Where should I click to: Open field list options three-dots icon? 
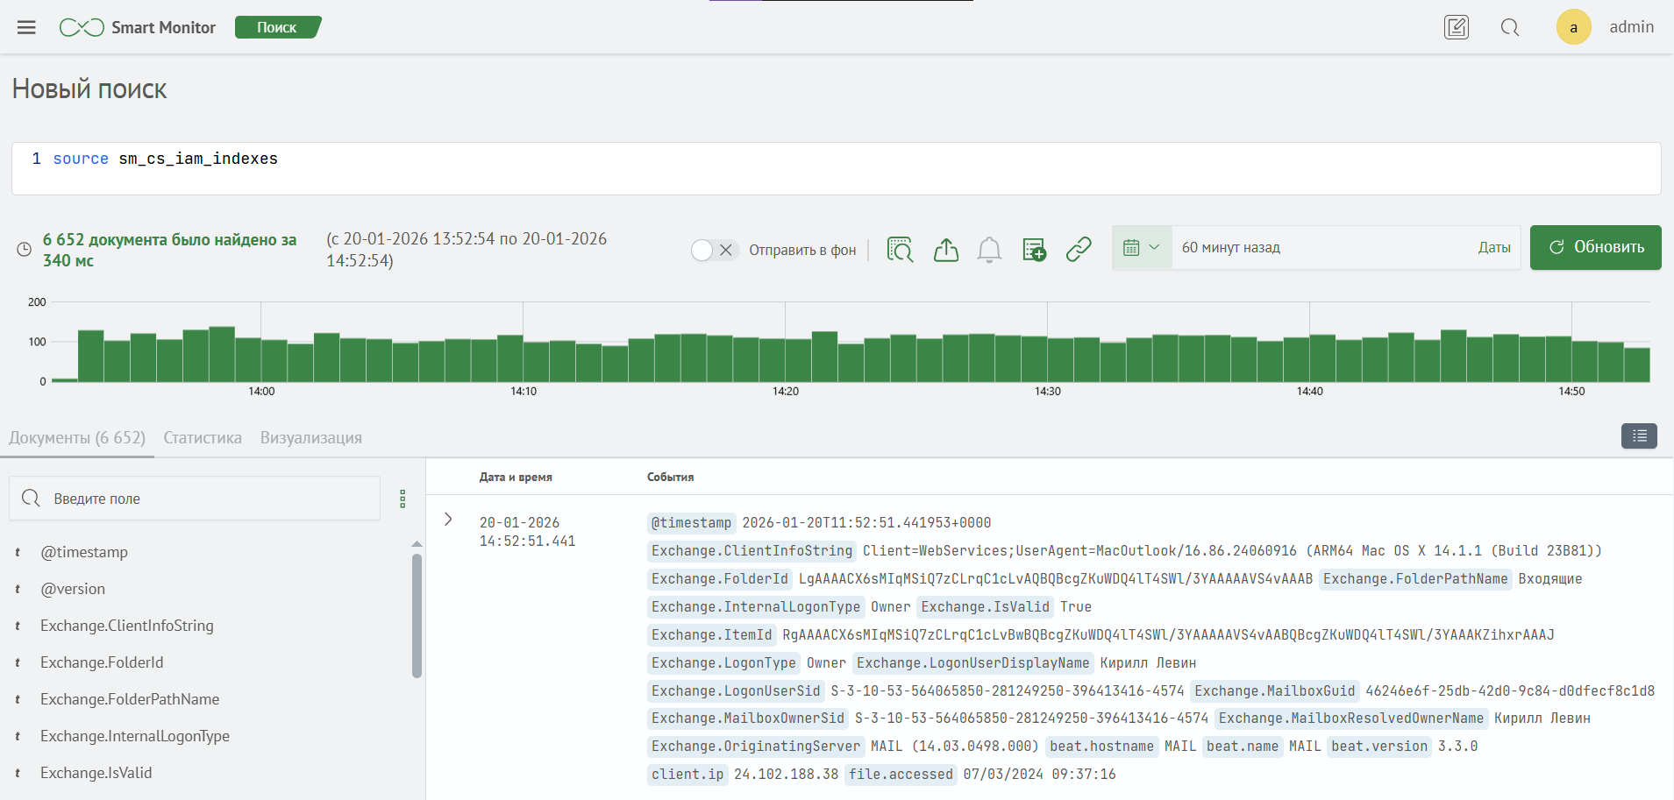pos(402,499)
